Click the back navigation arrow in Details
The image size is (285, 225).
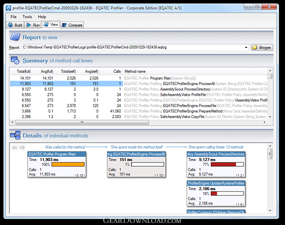coord(14,147)
